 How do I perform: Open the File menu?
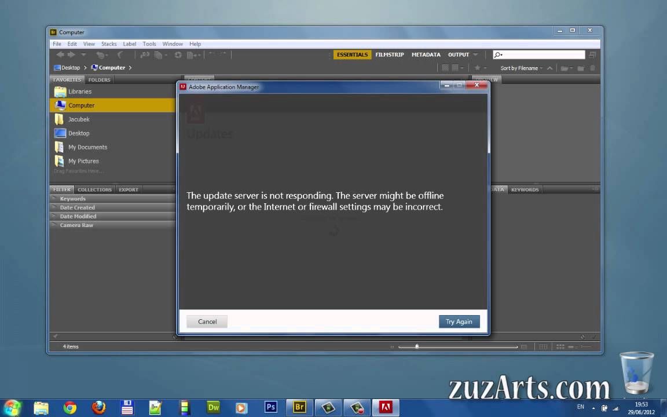click(57, 44)
